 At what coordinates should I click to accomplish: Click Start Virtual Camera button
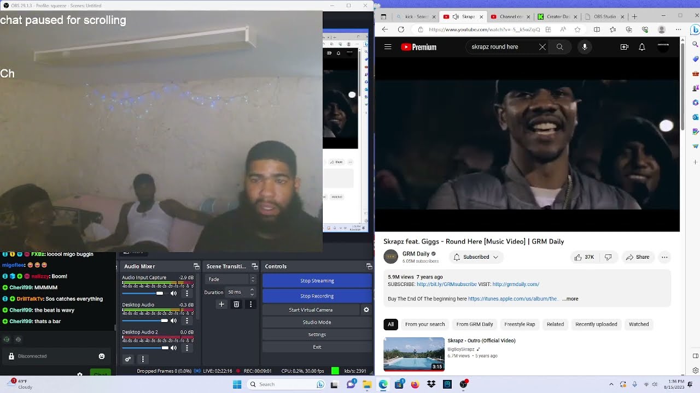click(x=311, y=309)
